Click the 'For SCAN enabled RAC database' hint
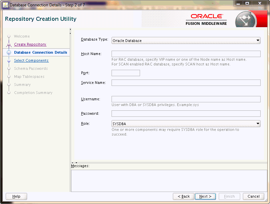This screenshot has height=204, width=270. click(x=171, y=64)
